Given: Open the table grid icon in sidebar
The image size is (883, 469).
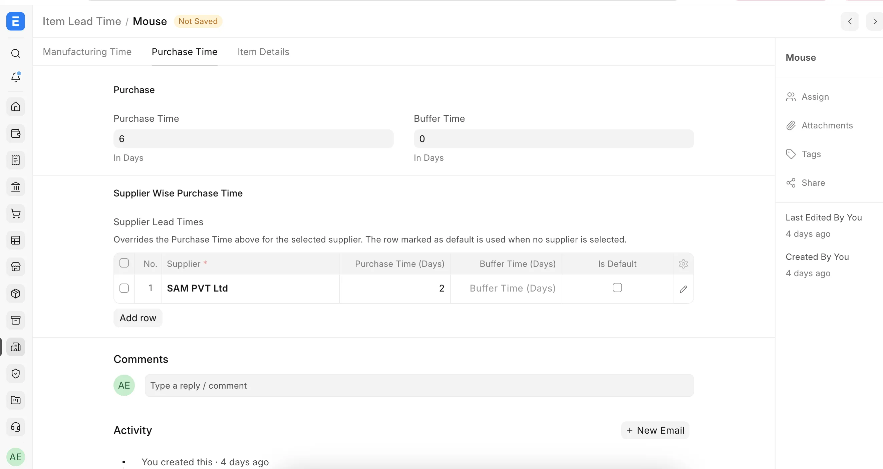Looking at the screenshot, I should pos(16,240).
